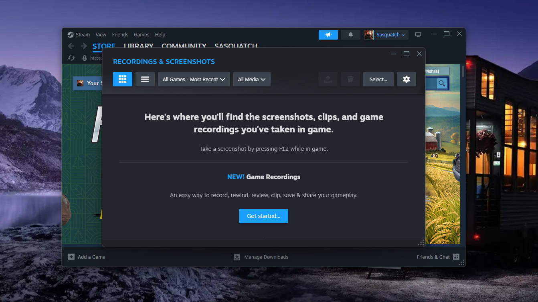The width and height of the screenshot is (538, 302).
Task: Open Manage Downloads
Action: [x=261, y=257]
